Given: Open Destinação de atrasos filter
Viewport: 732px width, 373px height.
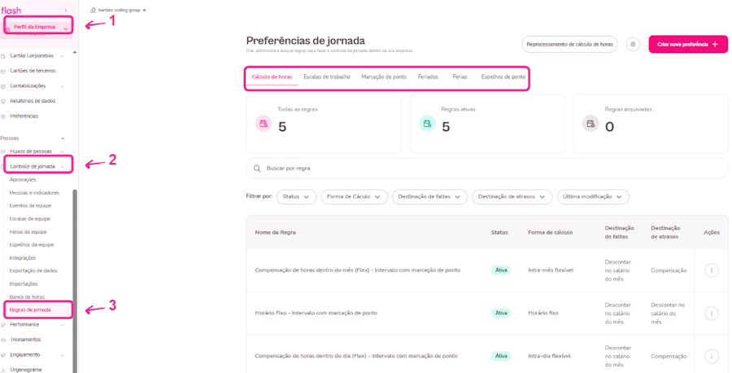Looking at the screenshot, I should click(512, 197).
